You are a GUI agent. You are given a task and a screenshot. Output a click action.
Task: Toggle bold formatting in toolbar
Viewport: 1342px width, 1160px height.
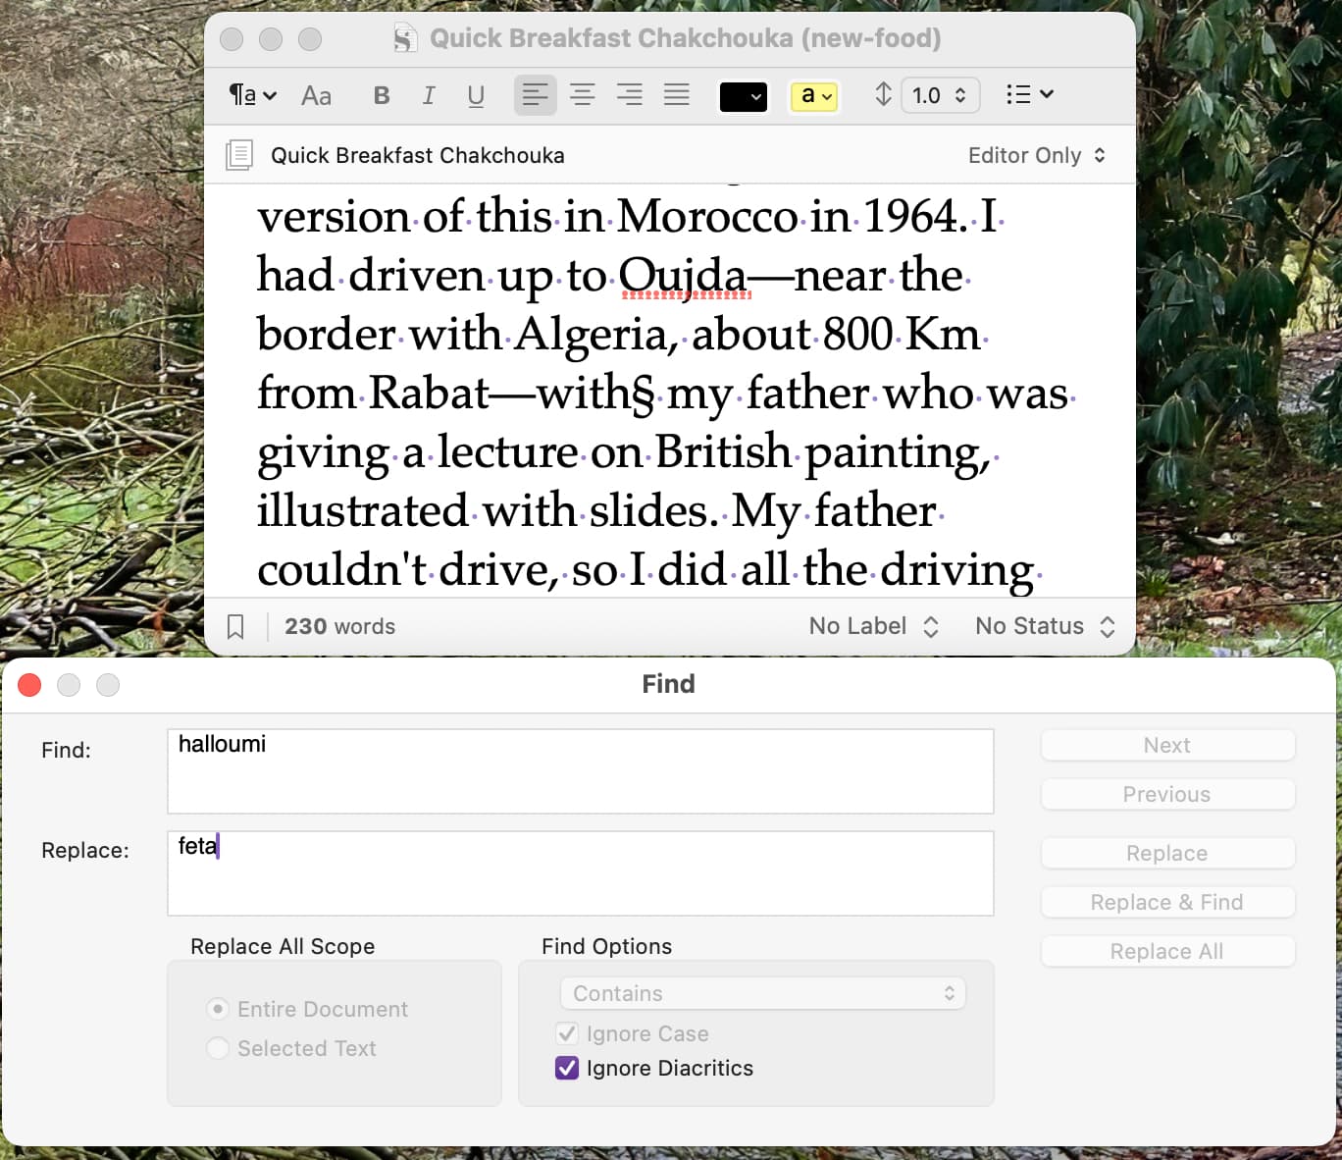(382, 95)
